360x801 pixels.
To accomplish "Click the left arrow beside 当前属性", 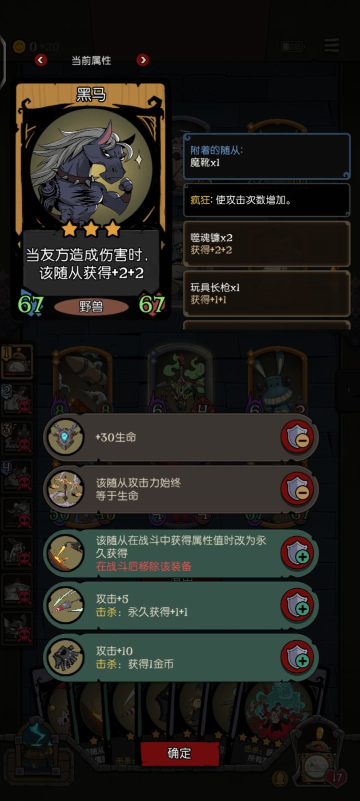I will 40,60.
